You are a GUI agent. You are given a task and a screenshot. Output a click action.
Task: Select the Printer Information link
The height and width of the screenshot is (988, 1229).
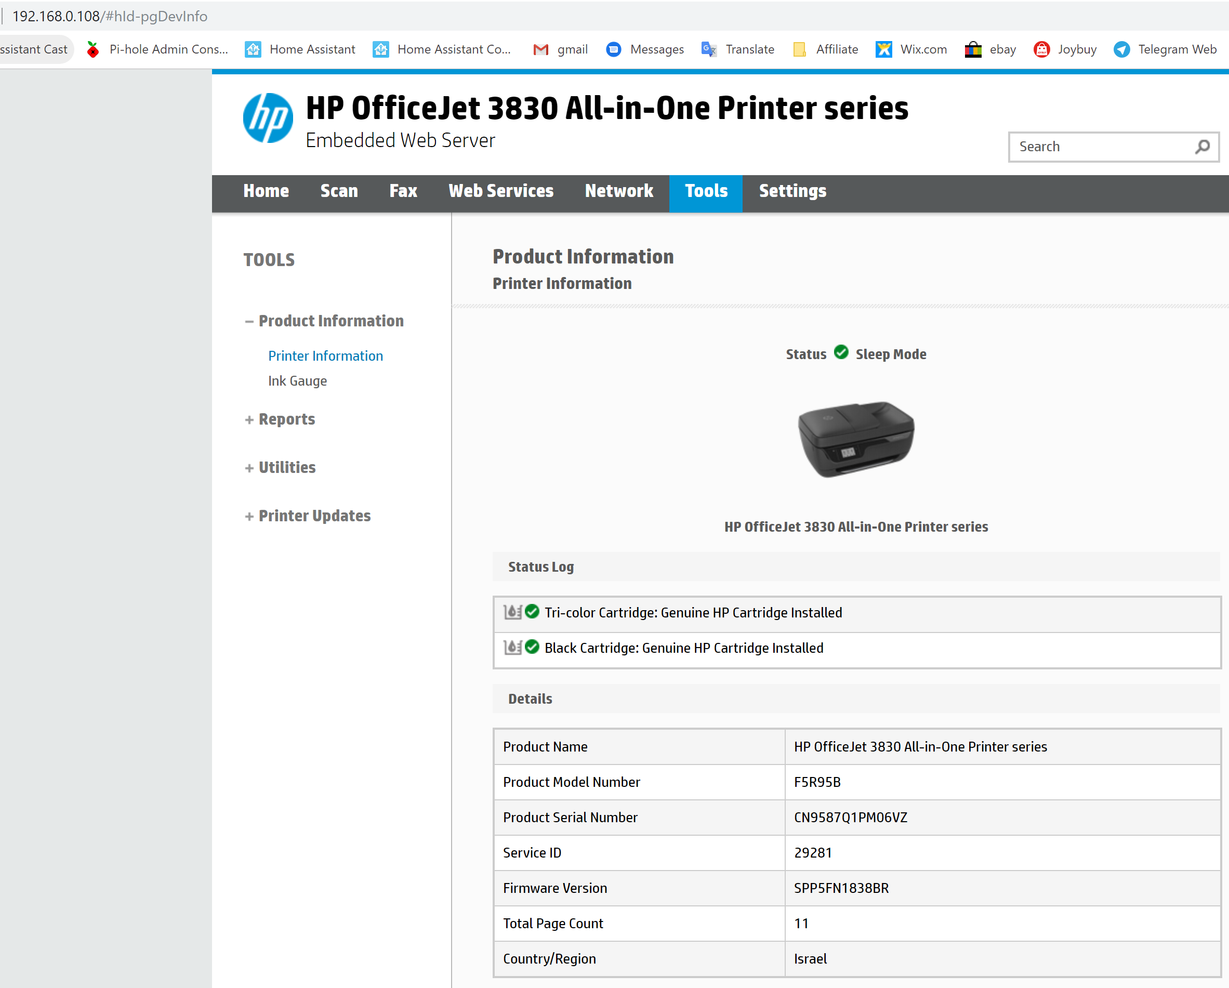(325, 355)
